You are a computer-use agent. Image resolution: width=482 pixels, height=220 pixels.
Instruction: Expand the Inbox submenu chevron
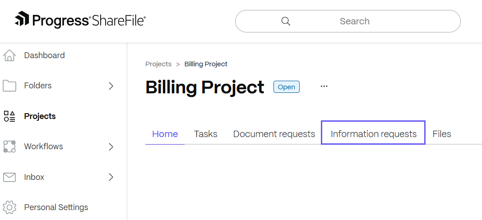coord(111,177)
